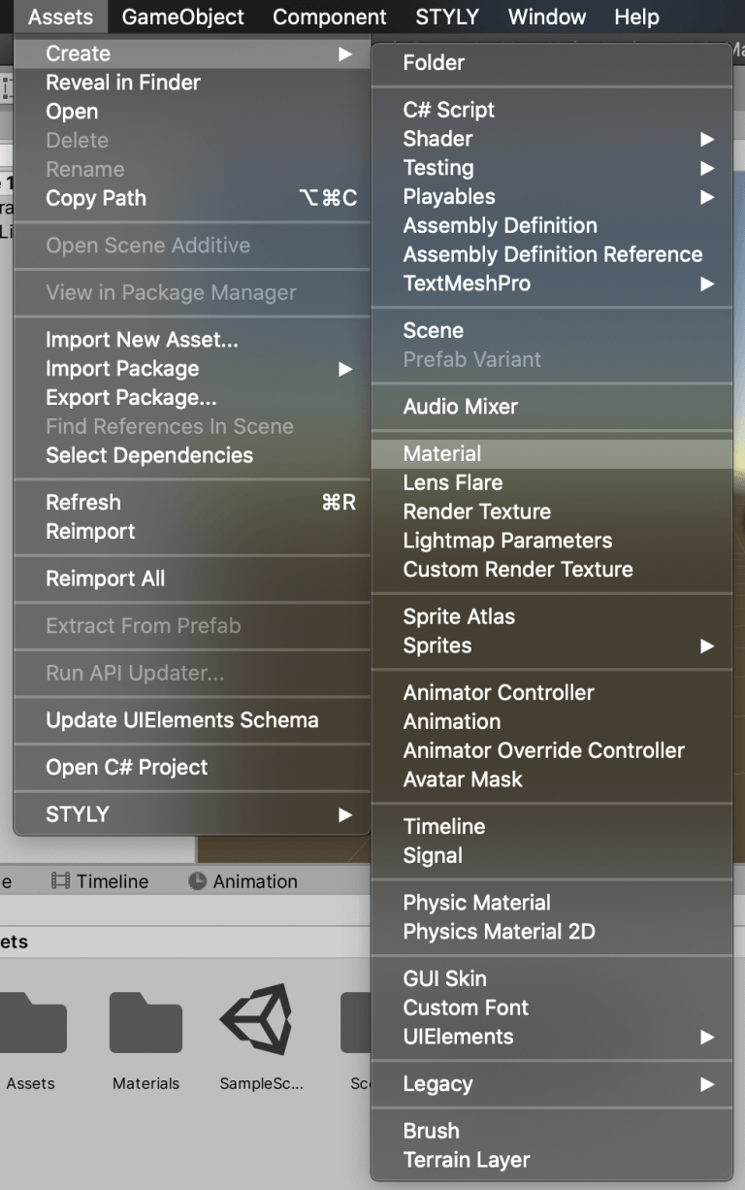
Task: Create an Animator Controller
Action: click(498, 693)
